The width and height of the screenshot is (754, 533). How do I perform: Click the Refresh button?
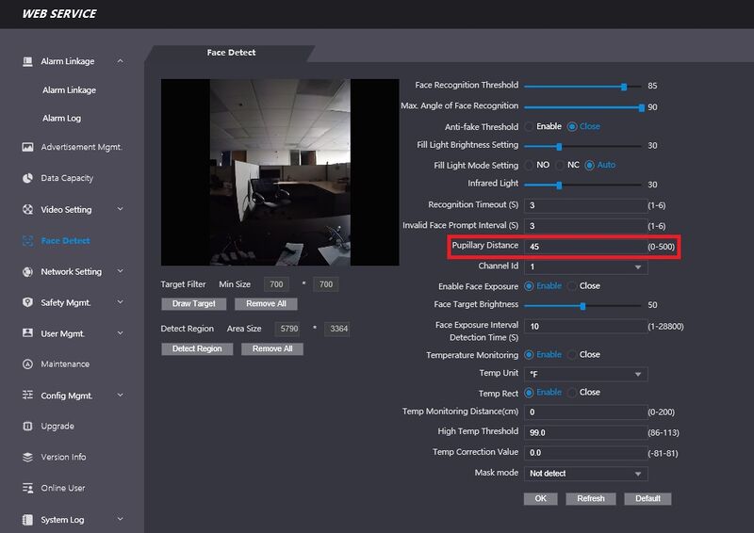[x=591, y=499]
